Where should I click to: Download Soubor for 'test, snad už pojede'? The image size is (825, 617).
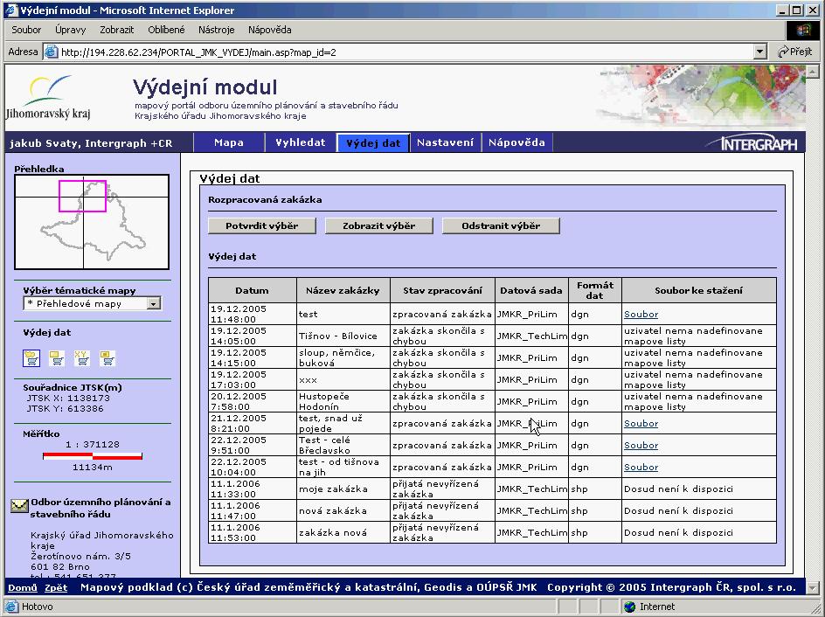point(641,424)
